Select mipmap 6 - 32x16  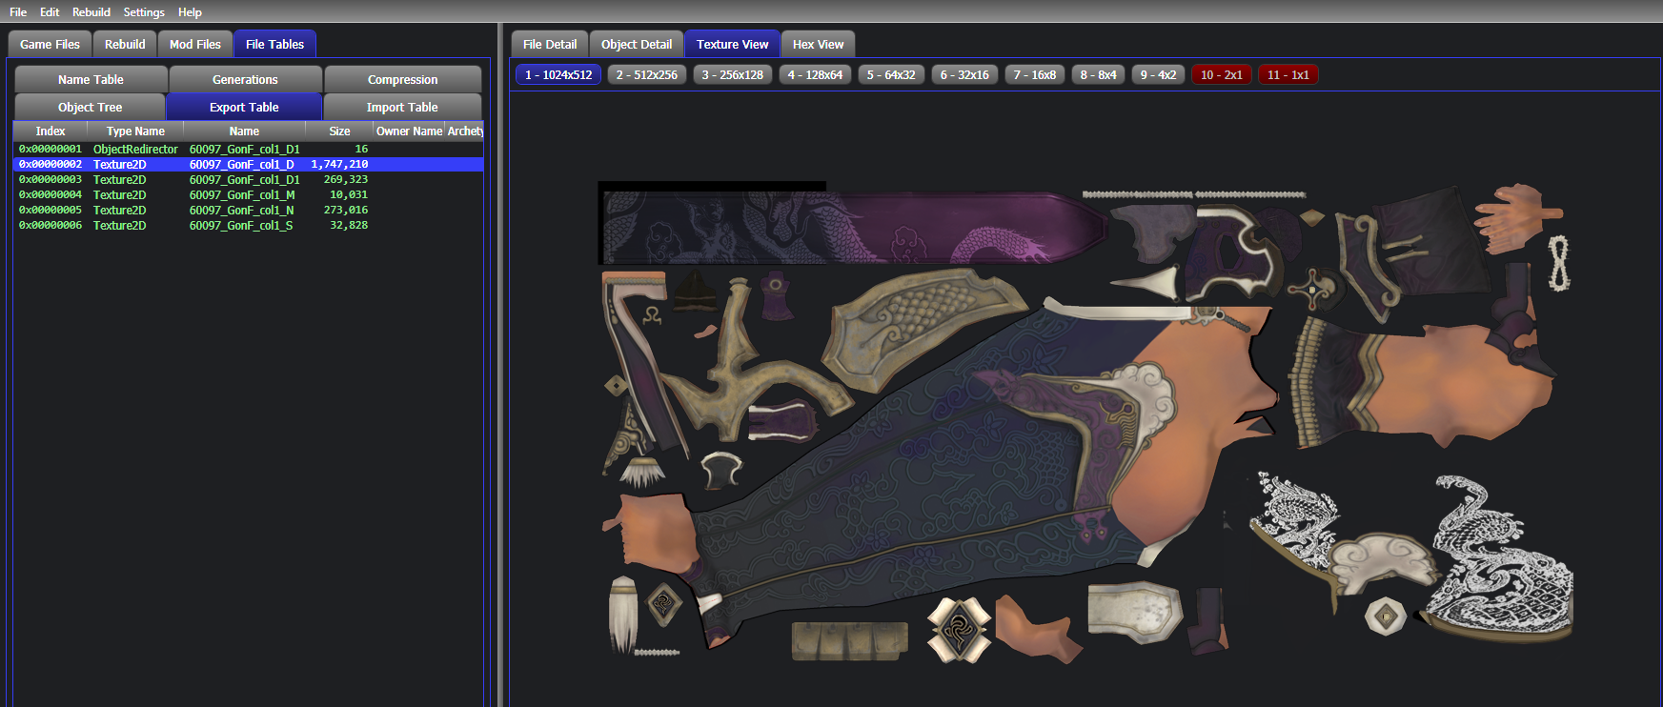964,74
